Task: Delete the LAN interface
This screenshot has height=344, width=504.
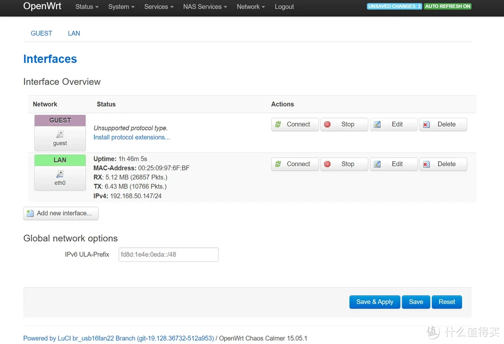Action: (x=443, y=164)
